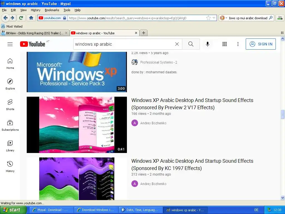Image resolution: width=285 pixels, height=214 pixels.
Task: Reload the current page
Action: tap(21, 18)
